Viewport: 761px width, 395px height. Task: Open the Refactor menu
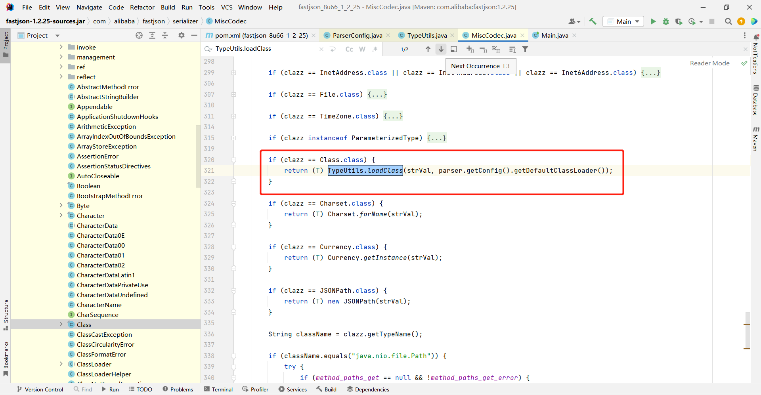142,7
